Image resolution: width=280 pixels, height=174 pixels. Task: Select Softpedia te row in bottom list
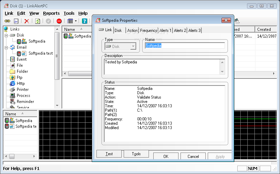click(x=21, y=126)
